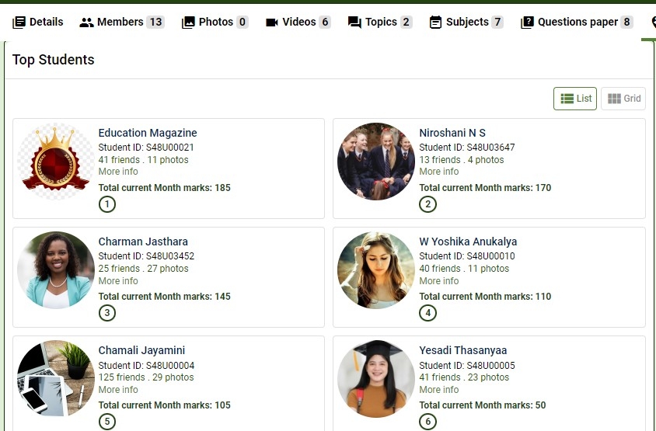Open the Topics tab
Viewport: 656px width, 431px height.
click(x=380, y=22)
